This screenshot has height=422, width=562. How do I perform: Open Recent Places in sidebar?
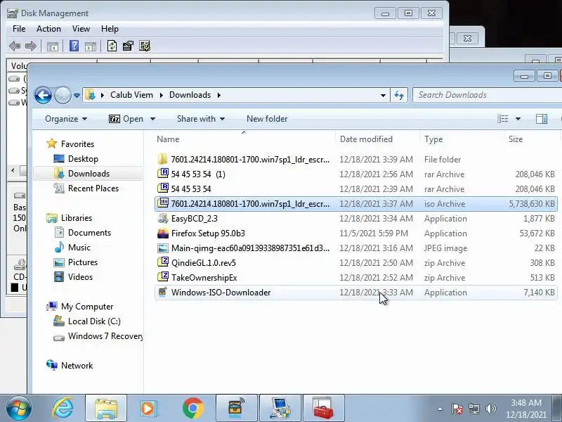(x=86, y=188)
